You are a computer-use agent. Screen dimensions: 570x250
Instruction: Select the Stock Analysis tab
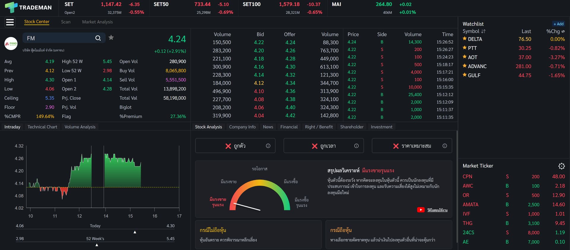[x=208, y=127]
